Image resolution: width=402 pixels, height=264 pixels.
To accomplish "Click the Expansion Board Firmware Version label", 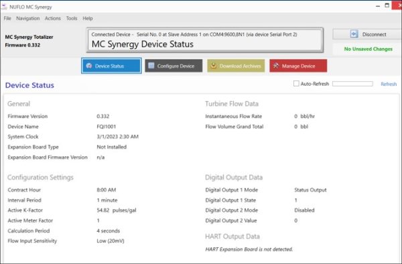I will [48, 157].
